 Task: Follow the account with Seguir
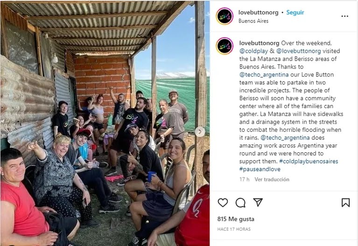coord(295,12)
